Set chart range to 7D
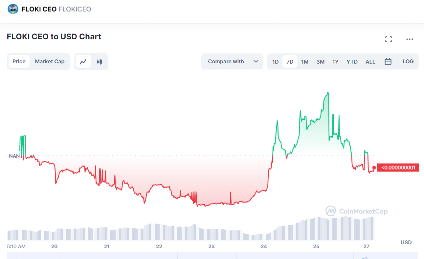This screenshot has width=424, height=259. point(290,62)
